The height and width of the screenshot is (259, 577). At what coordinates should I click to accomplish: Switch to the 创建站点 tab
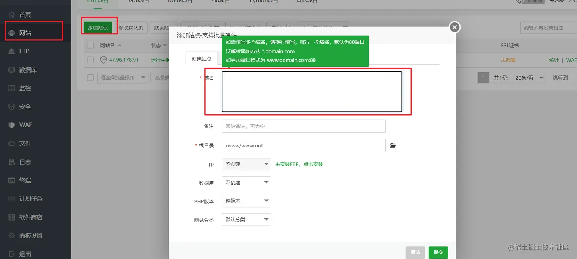[201, 59]
